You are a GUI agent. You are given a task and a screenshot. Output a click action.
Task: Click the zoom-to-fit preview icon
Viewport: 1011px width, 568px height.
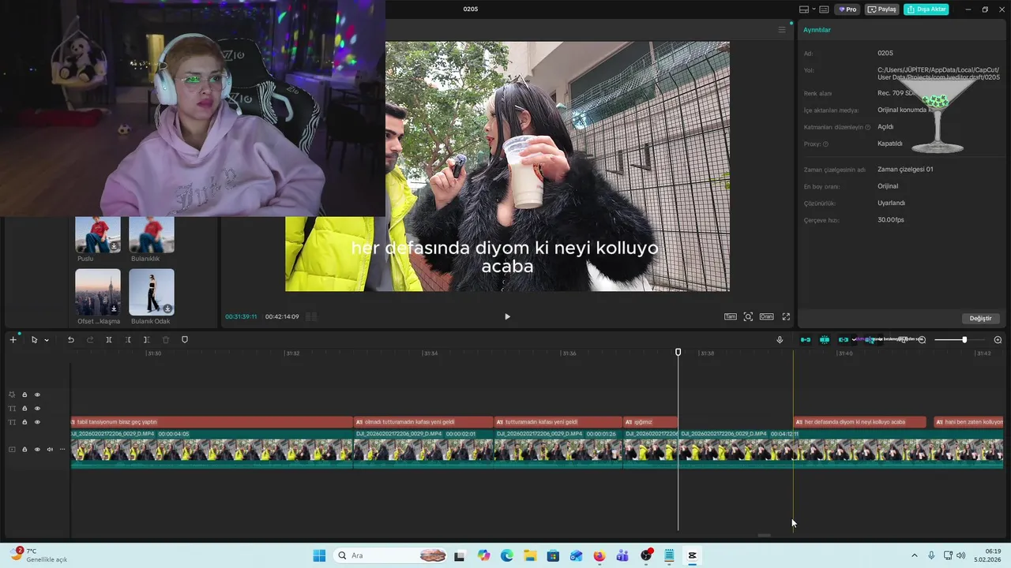tap(748, 316)
